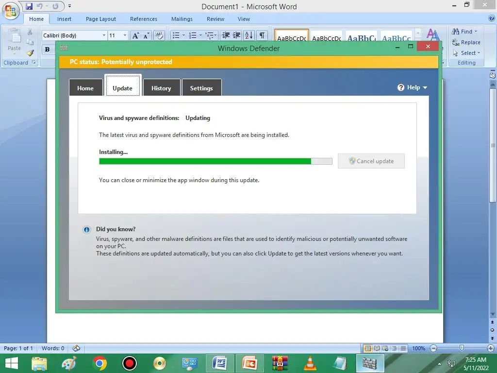Open the References ribbon tab
The image size is (497, 373).
tap(144, 19)
